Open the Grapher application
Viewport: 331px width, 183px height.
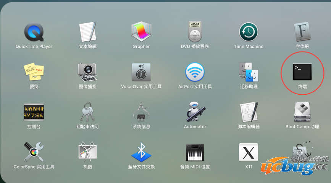(x=141, y=32)
